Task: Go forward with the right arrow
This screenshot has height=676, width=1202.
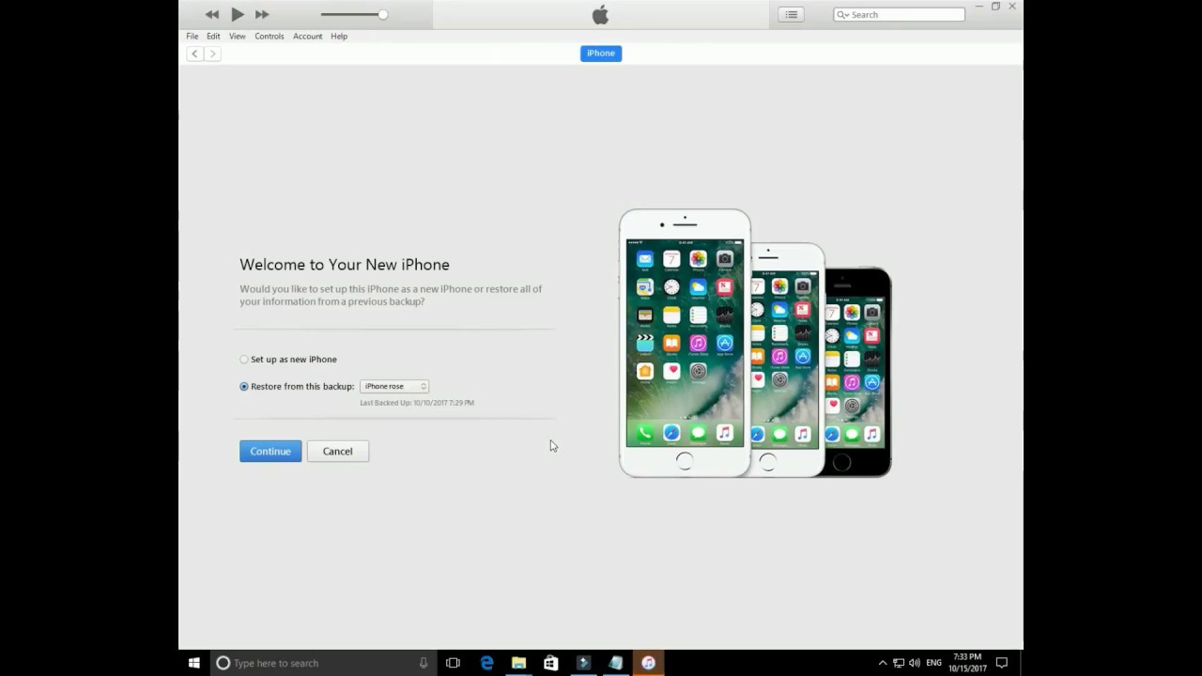Action: [x=212, y=54]
